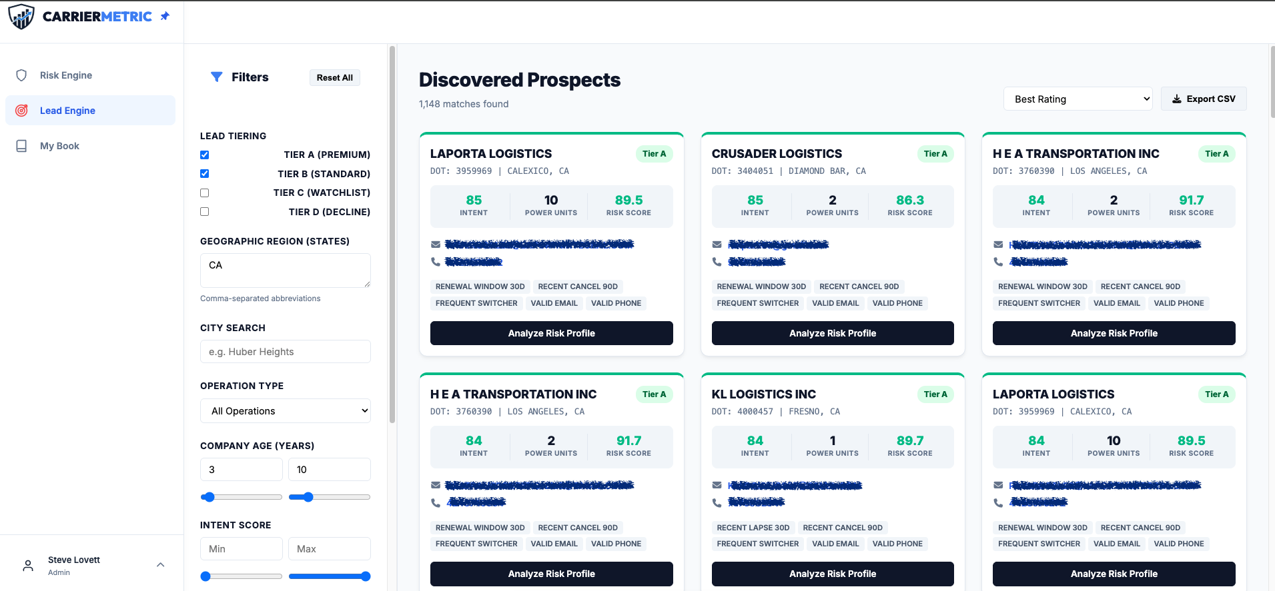The width and height of the screenshot is (1275, 591).
Task: Click the company age maximum years field
Action: (330, 470)
